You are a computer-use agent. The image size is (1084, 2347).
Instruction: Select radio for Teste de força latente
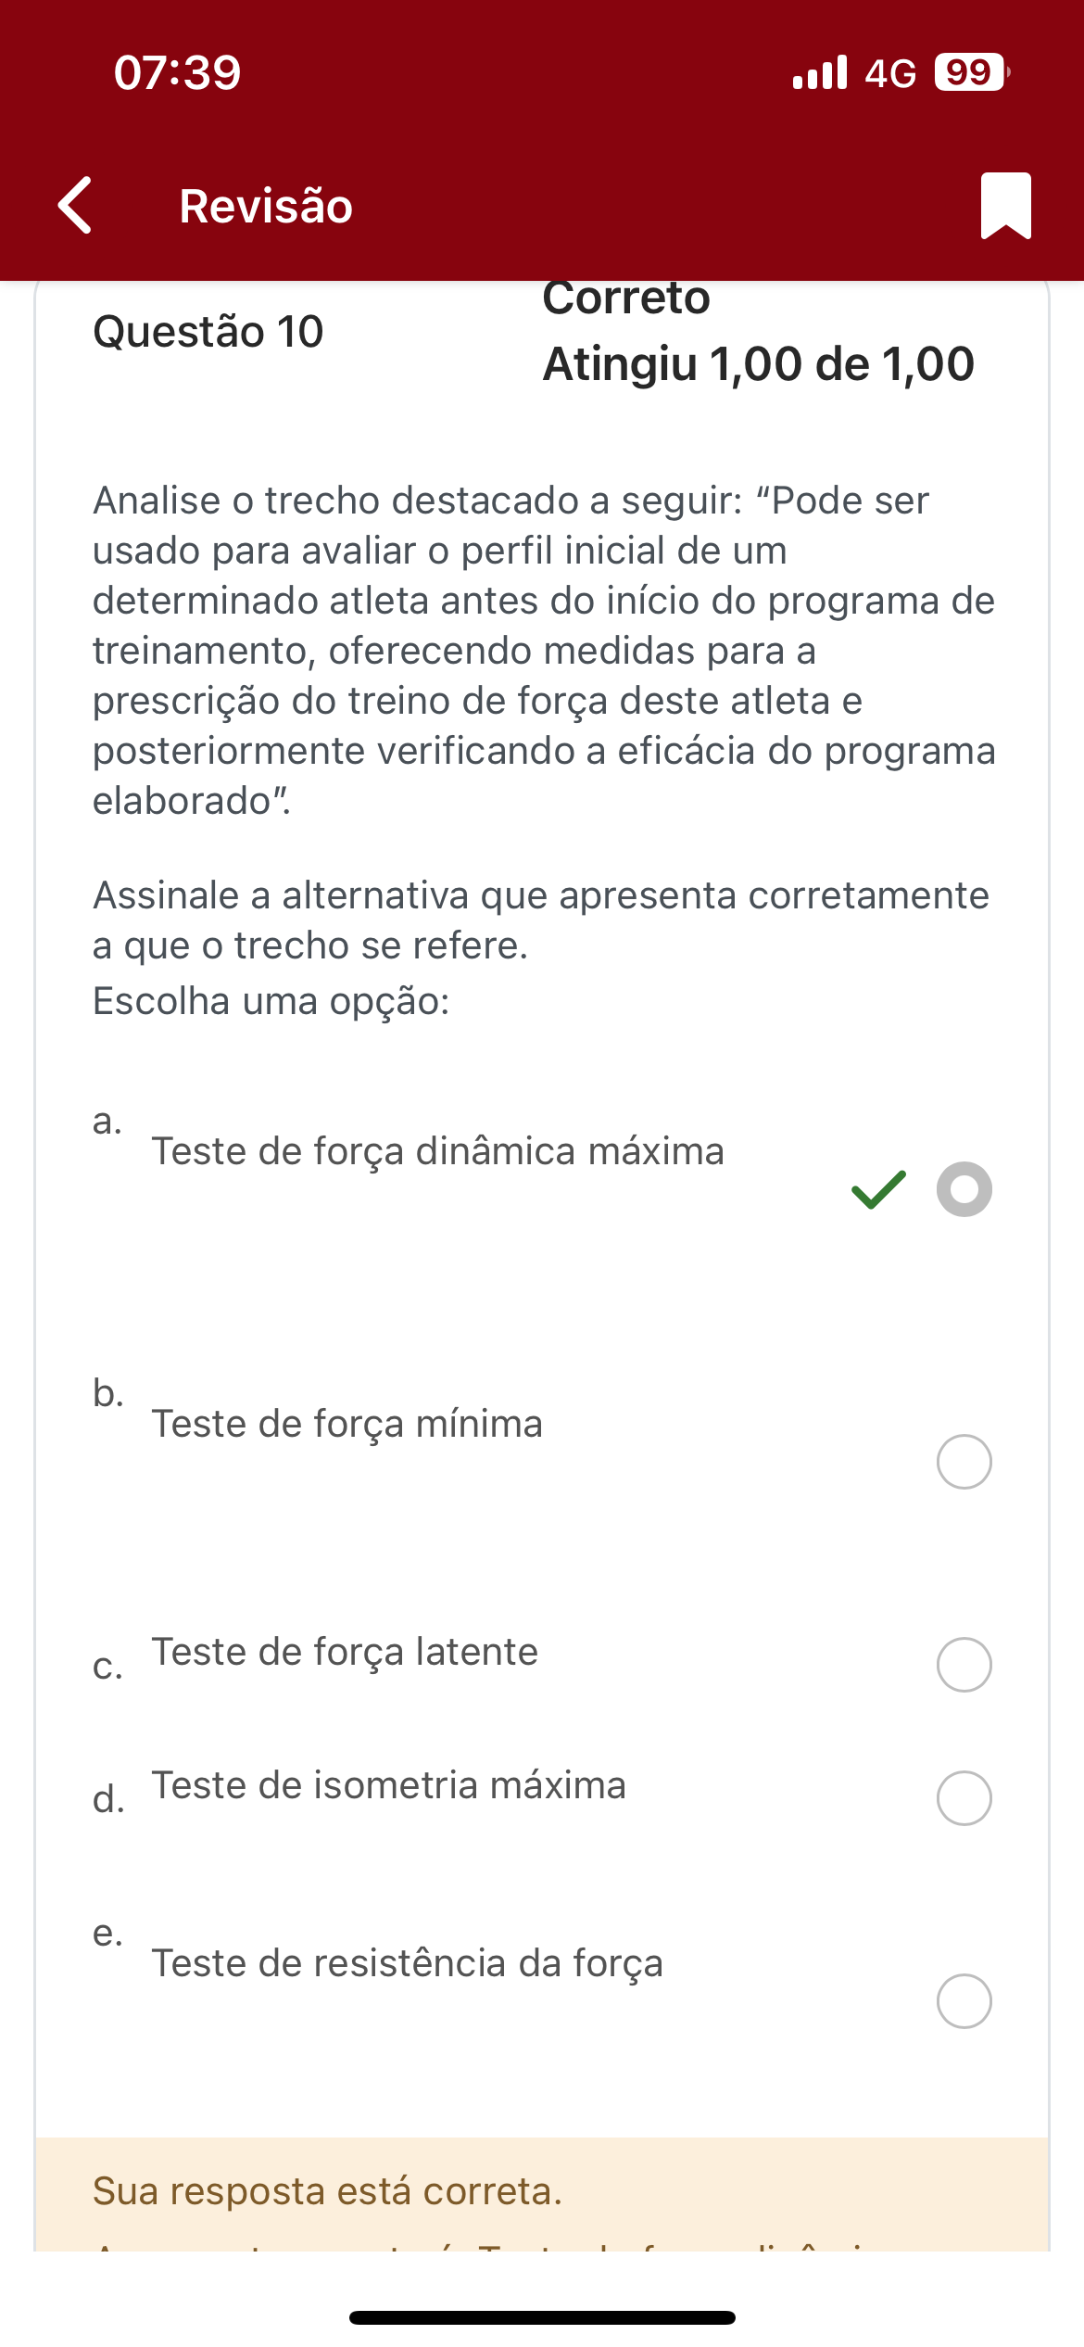[964, 1665]
